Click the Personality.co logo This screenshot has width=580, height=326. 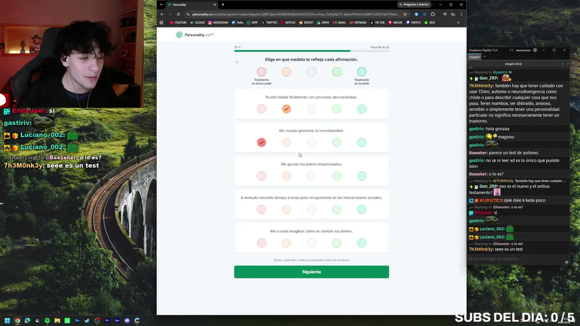(194, 35)
